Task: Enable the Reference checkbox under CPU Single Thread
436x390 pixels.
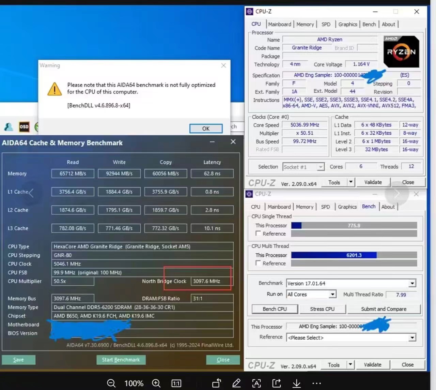Action: 258,234
